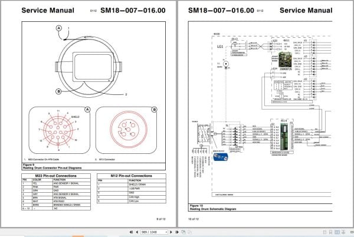Click the M12 connector pin diagram panel B
Viewport: 354px width, 237px height.
point(126,130)
